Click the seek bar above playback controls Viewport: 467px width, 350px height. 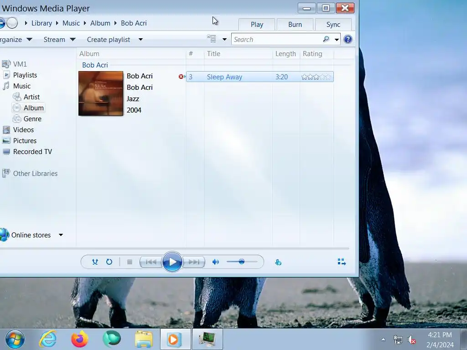coord(174,248)
